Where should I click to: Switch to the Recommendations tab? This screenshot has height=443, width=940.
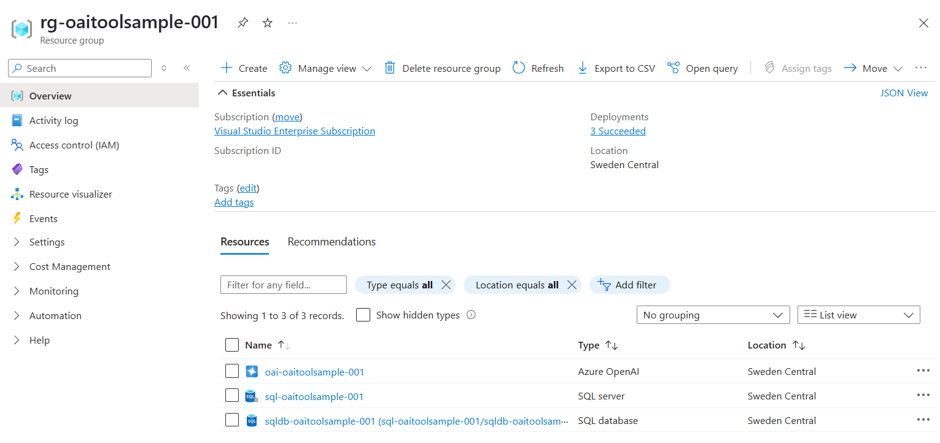(332, 242)
